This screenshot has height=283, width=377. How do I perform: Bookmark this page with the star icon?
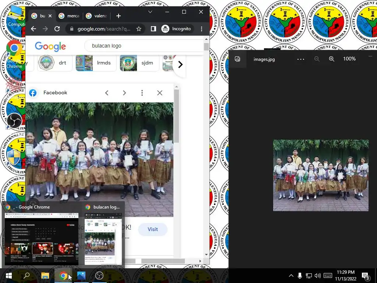tap(139, 29)
